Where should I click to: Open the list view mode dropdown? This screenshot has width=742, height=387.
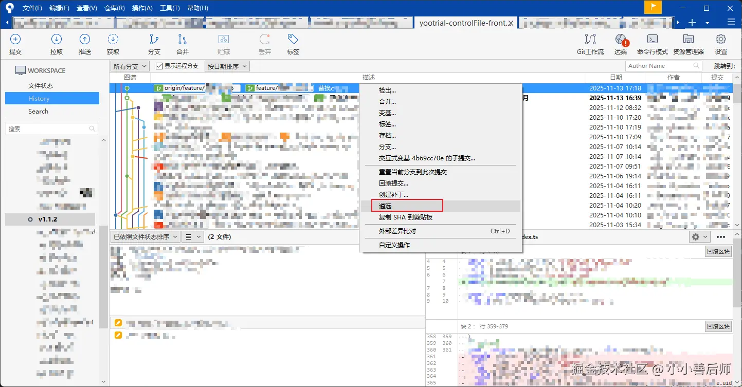pyautogui.click(x=193, y=237)
